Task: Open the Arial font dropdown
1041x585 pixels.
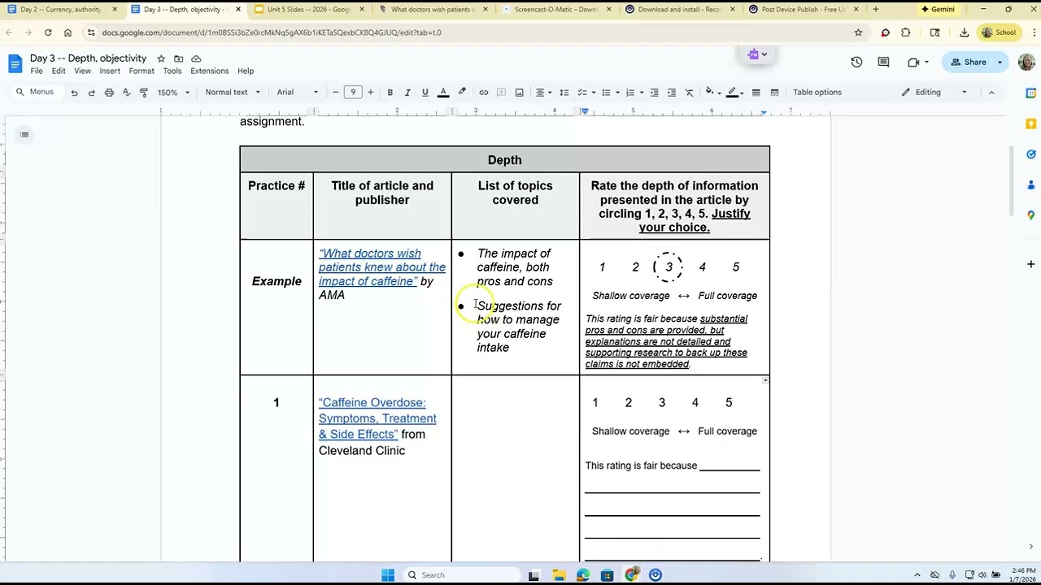Action: point(297,93)
